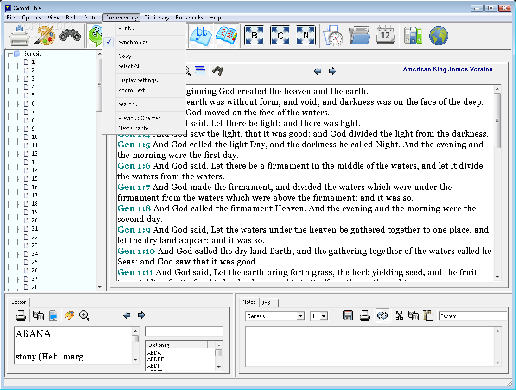Image resolution: width=516 pixels, height=390 pixels.
Task: Click the large binoculars search icon
Action: coord(70,35)
